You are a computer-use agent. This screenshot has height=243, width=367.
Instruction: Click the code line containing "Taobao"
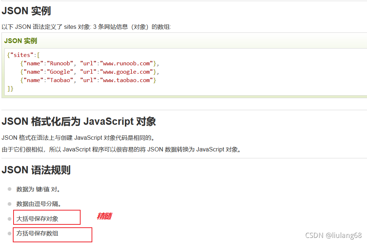(x=88, y=80)
